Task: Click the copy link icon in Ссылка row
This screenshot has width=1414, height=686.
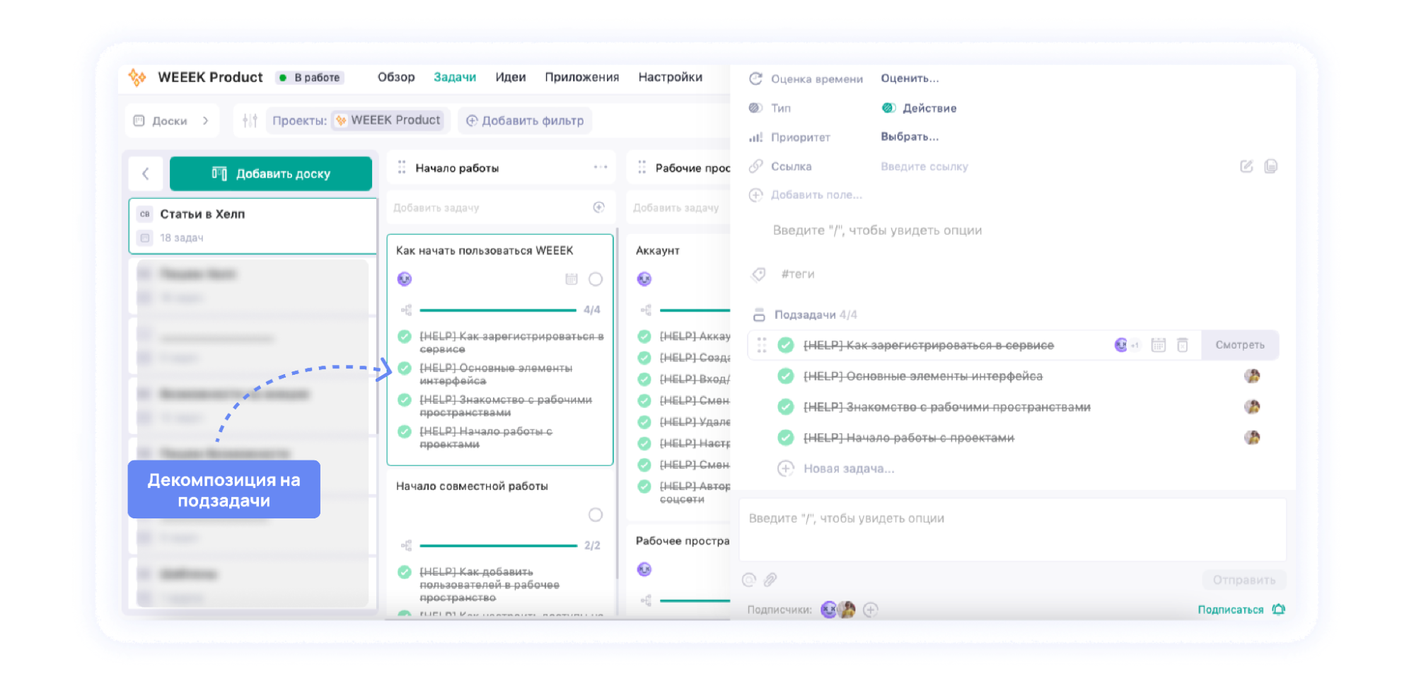Action: 1271,166
